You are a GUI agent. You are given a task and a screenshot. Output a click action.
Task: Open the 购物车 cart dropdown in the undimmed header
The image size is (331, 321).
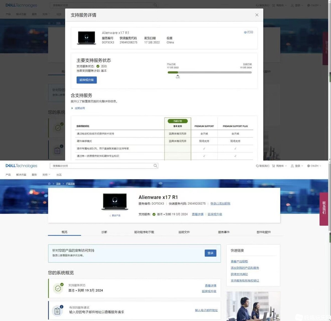tap(279, 166)
